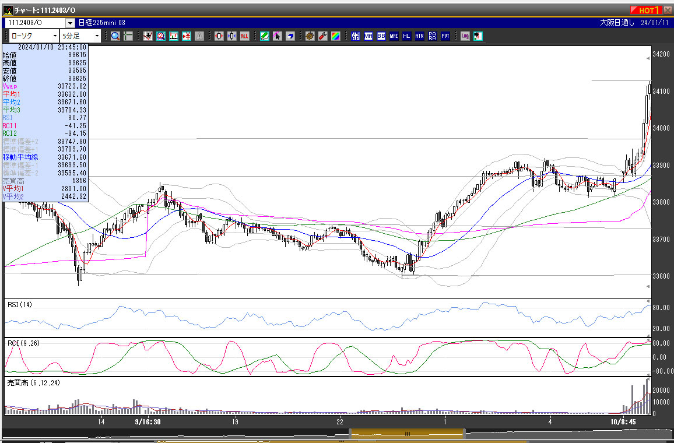Click the chart app icon in title bar
This screenshot has height=443, width=674.
click(8, 10)
